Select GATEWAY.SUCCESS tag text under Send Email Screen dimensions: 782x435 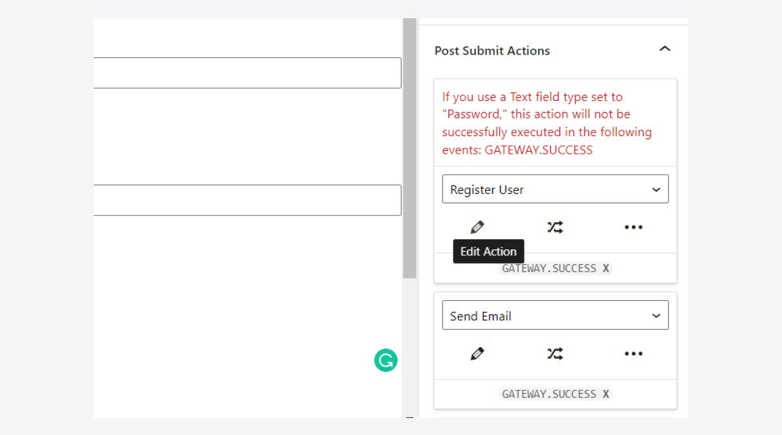[549, 394]
